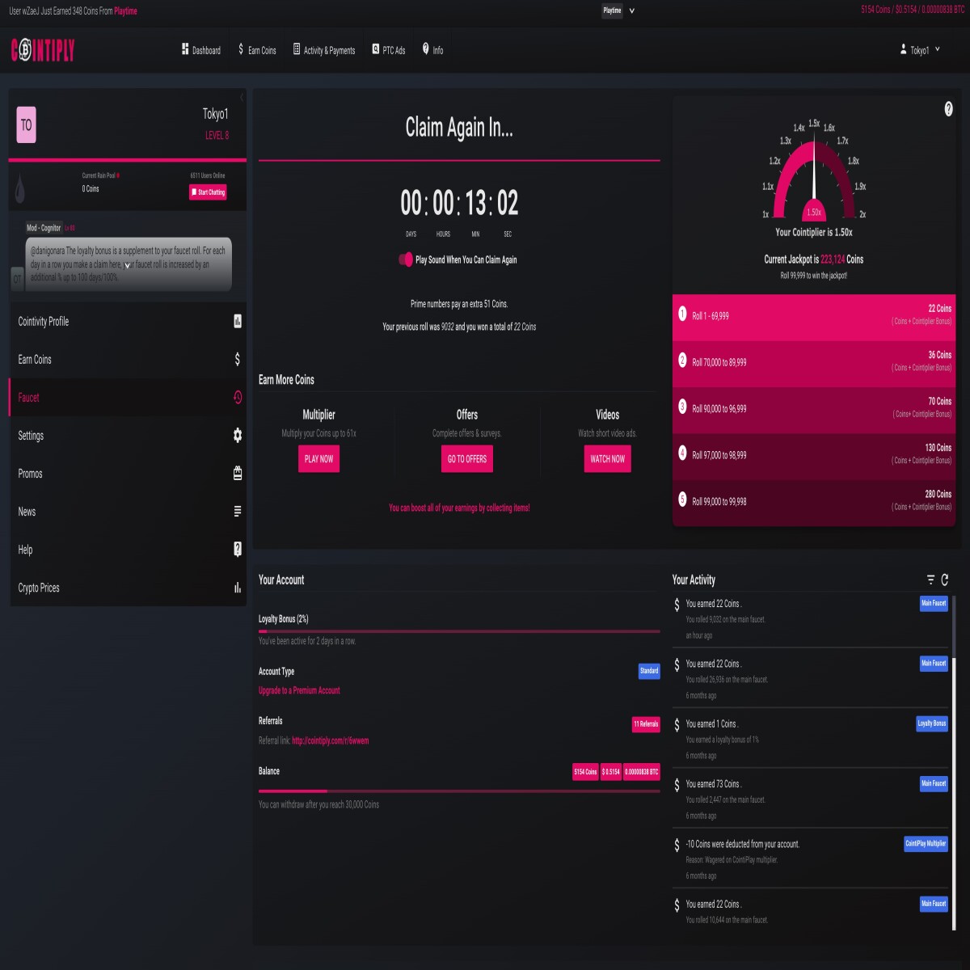This screenshot has width=970, height=970.
Task: Open PTC Ads menu item
Action: click(x=388, y=50)
